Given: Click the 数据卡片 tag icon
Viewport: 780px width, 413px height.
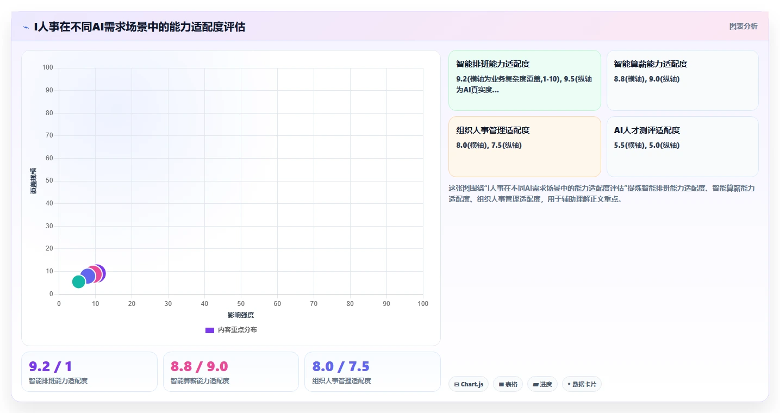Looking at the screenshot, I should tap(569, 384).
